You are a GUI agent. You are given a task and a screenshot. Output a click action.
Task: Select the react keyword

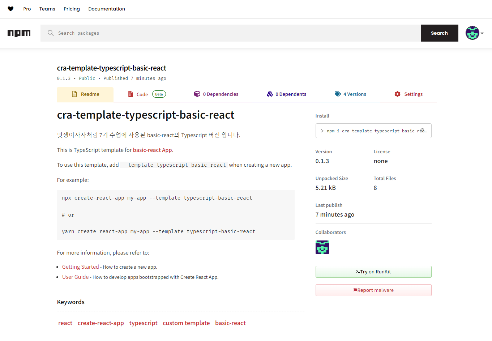(x=65, y=323)
